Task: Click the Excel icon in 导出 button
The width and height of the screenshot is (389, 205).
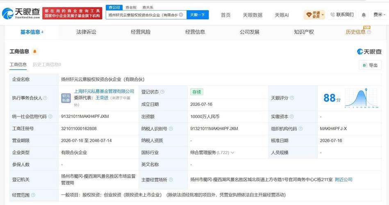Action: coord(365,65)
